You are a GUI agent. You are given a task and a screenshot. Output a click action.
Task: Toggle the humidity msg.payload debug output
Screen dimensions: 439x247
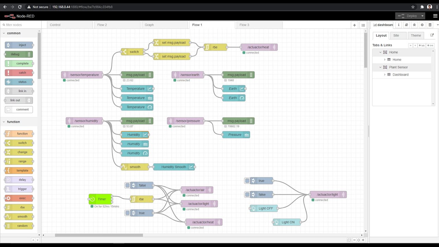click(151, 121)
